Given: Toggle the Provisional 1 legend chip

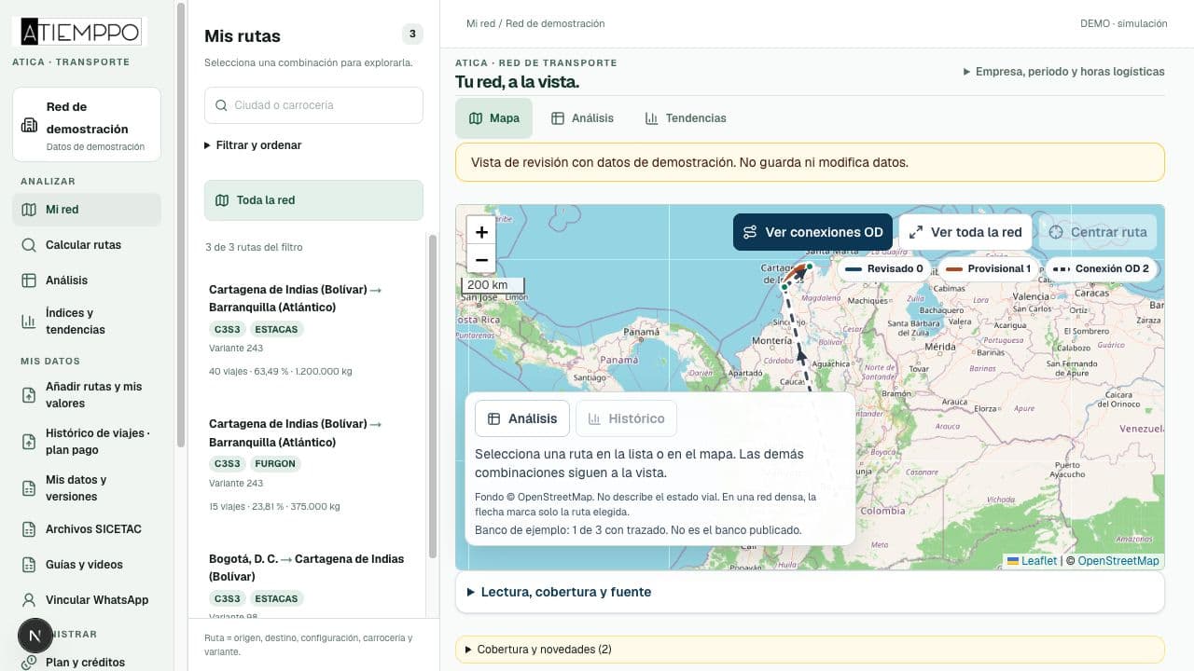Looking at the screenshot, I should click(988, 268).
